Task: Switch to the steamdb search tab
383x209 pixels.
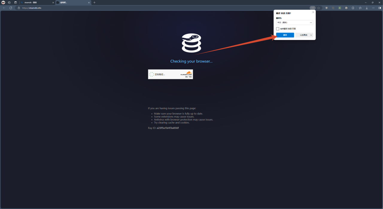Action: 37,2
